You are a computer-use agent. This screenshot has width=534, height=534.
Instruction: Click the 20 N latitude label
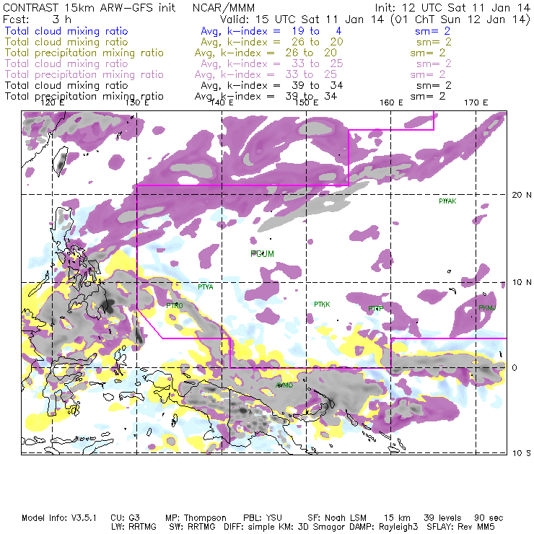pos(522,195)
